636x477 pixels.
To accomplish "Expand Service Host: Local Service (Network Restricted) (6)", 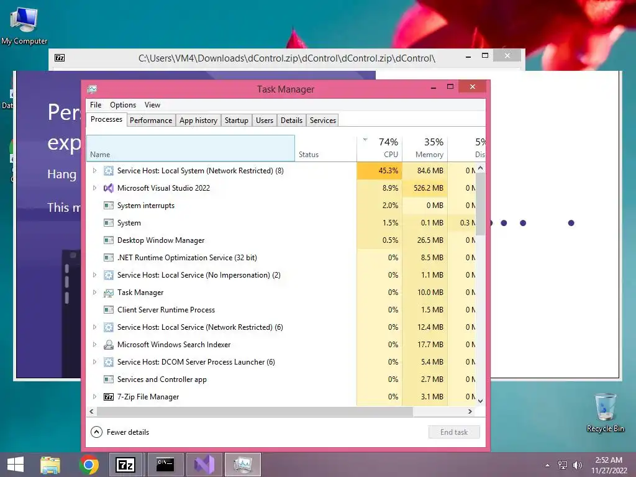I will pos(94,327).
